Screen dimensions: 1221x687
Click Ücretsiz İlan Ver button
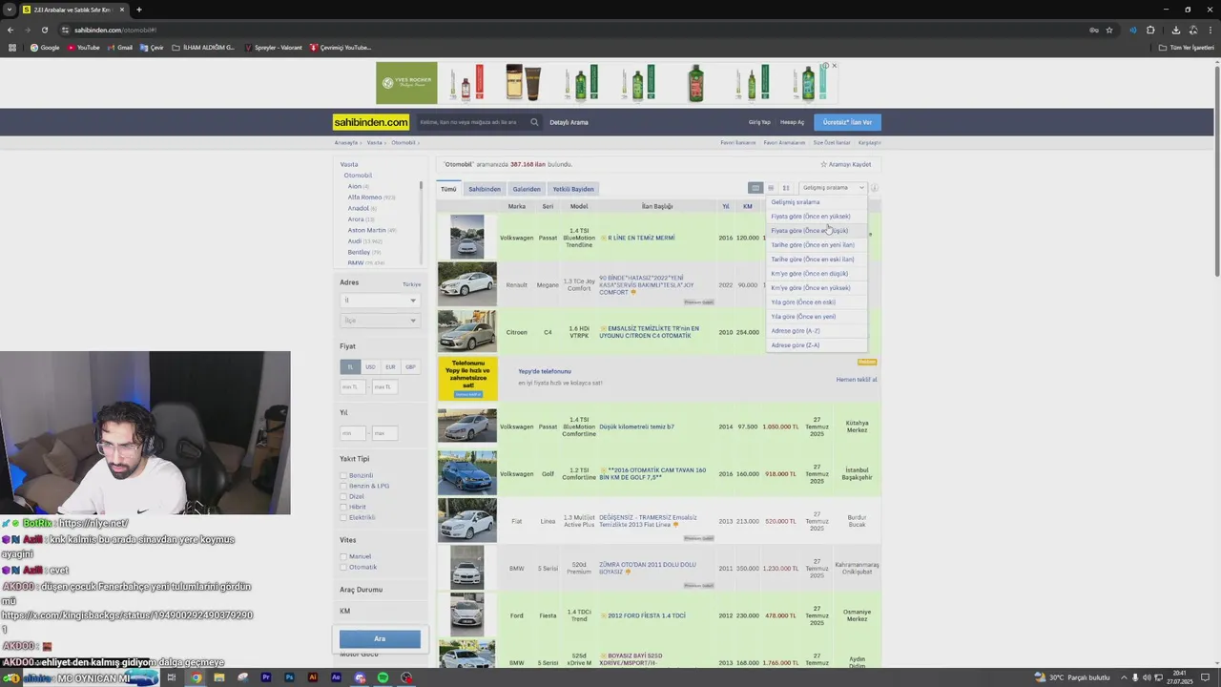coord(848,122)
